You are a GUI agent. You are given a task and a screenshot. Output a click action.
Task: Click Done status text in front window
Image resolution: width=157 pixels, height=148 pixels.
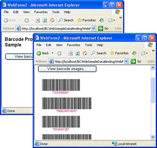44,144
